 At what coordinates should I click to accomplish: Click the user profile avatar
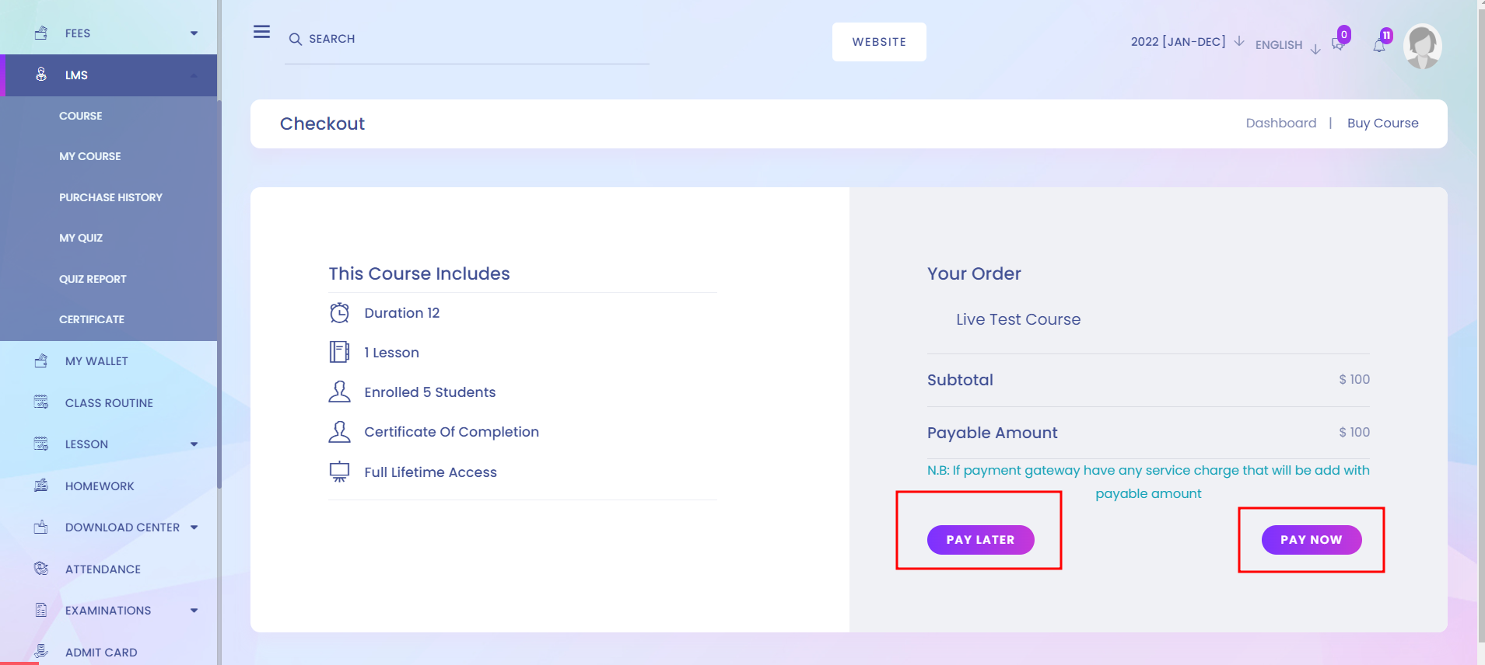(x=1422, y=46)
